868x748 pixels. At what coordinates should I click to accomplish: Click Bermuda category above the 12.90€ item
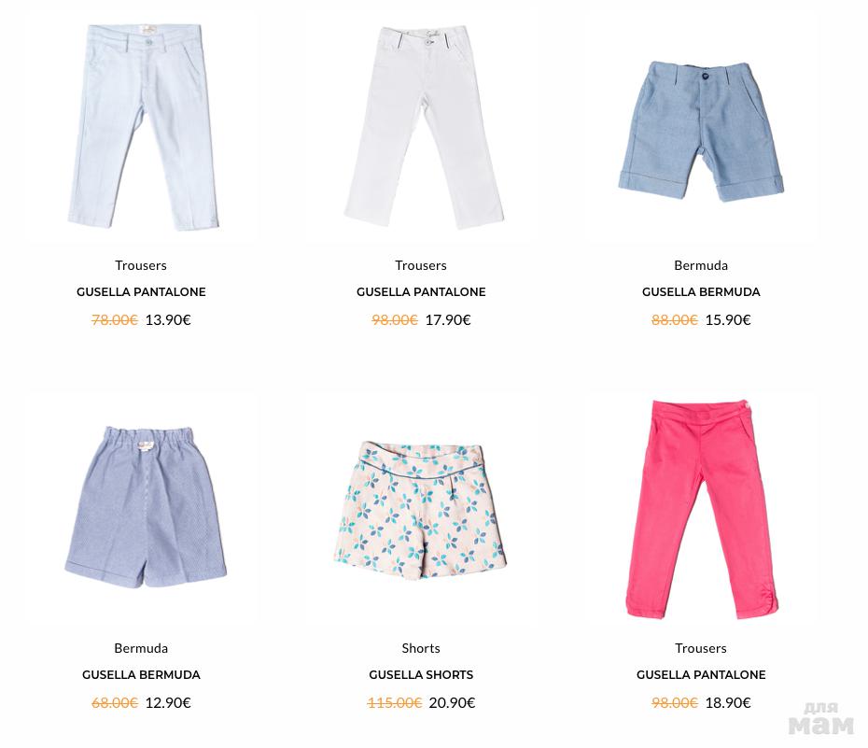[141, 648]
